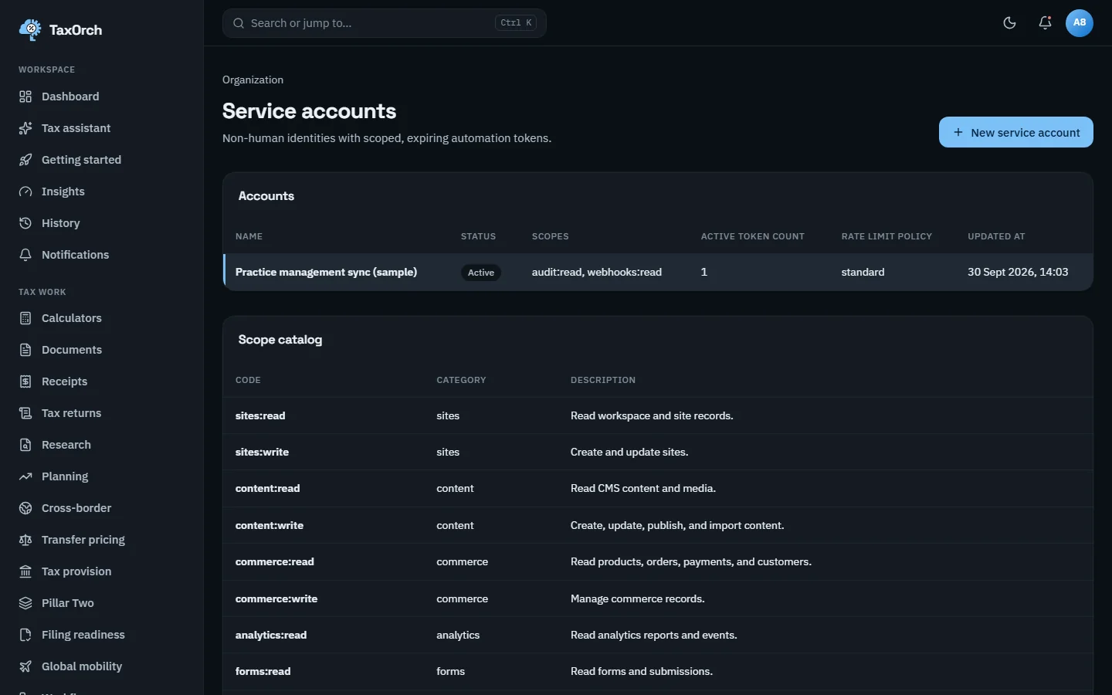The height and width of the screenshot is (695, 1112).
Task: Click the Research icon
Action: 25,445
